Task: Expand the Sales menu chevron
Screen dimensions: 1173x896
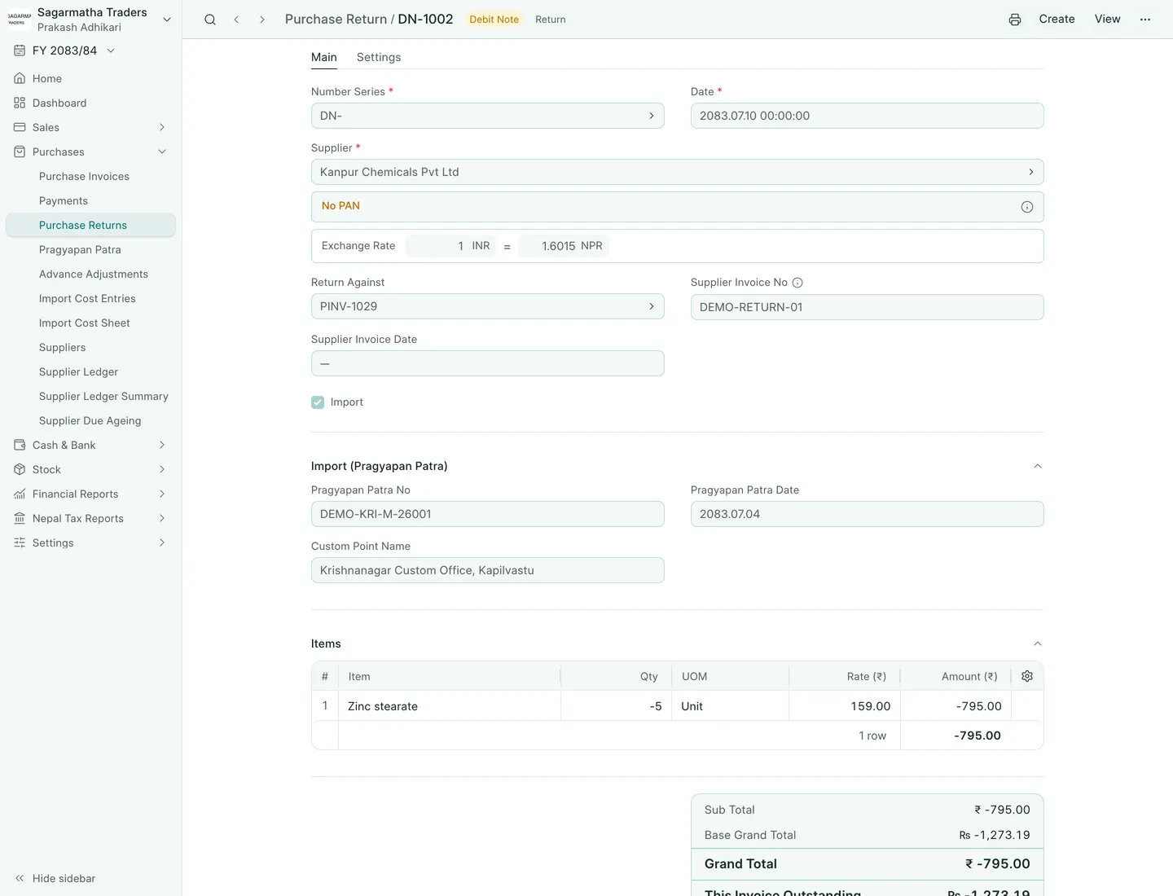Action: [x=162, y=127]
